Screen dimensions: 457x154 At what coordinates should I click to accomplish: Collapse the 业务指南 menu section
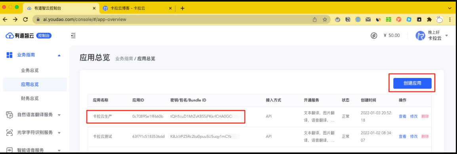(59, 55)
